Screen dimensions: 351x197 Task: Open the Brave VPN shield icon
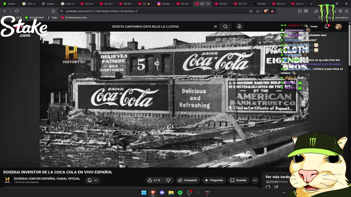click(x=340, y=11)
